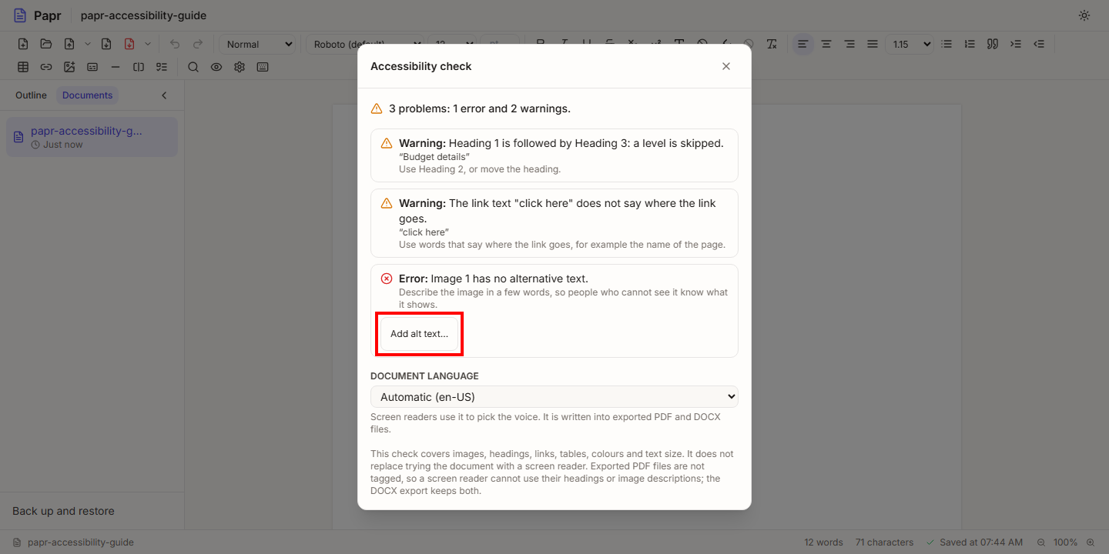Open the Normal paragraph style dropdown
The height and width of the screenshot is (554, 1109).
coord(259,44)
